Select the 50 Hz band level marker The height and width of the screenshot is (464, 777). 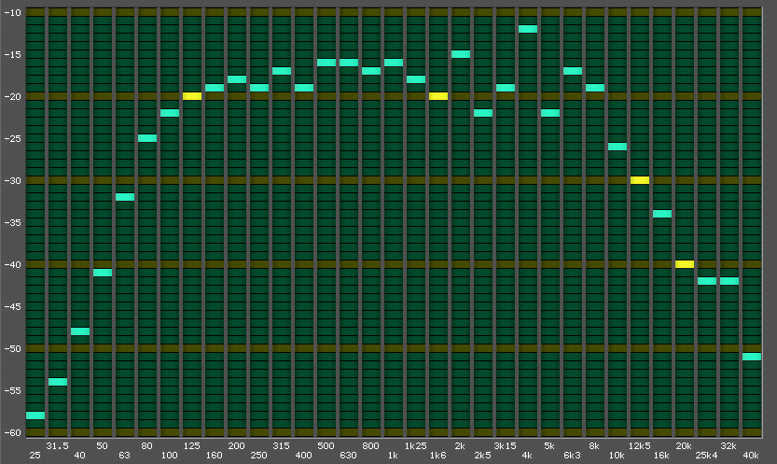[x=103, y=273]
